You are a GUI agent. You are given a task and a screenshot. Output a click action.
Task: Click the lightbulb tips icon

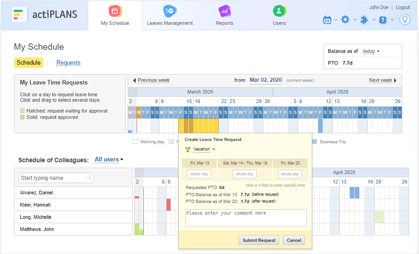point(405,19)
